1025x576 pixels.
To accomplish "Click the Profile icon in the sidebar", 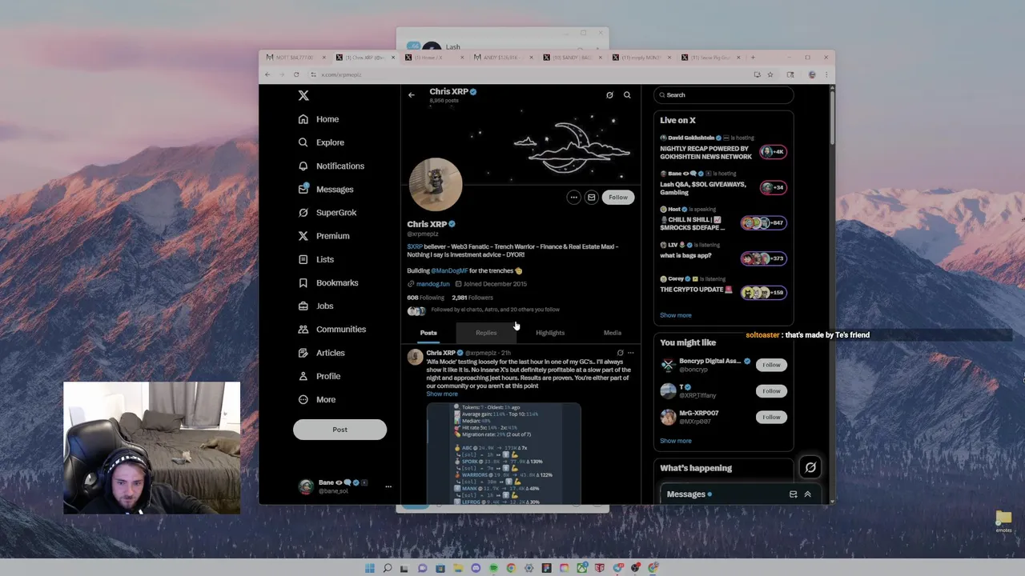I will (x=303, y=376).
